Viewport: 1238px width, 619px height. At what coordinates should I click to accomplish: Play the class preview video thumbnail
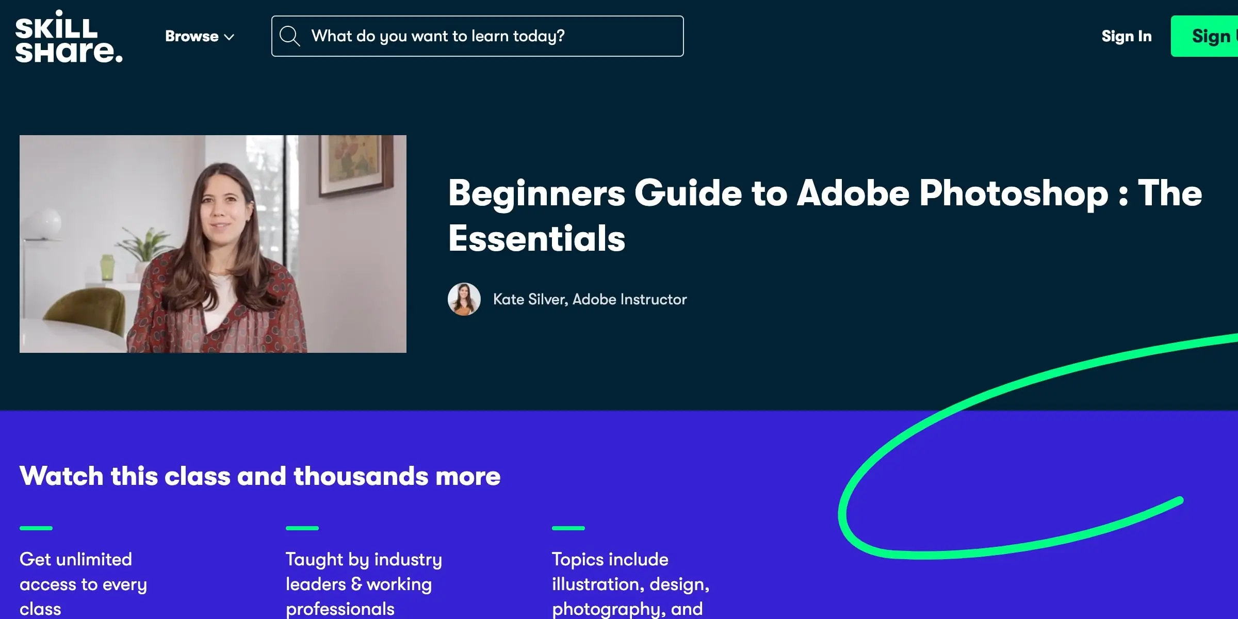pos(213,243)
